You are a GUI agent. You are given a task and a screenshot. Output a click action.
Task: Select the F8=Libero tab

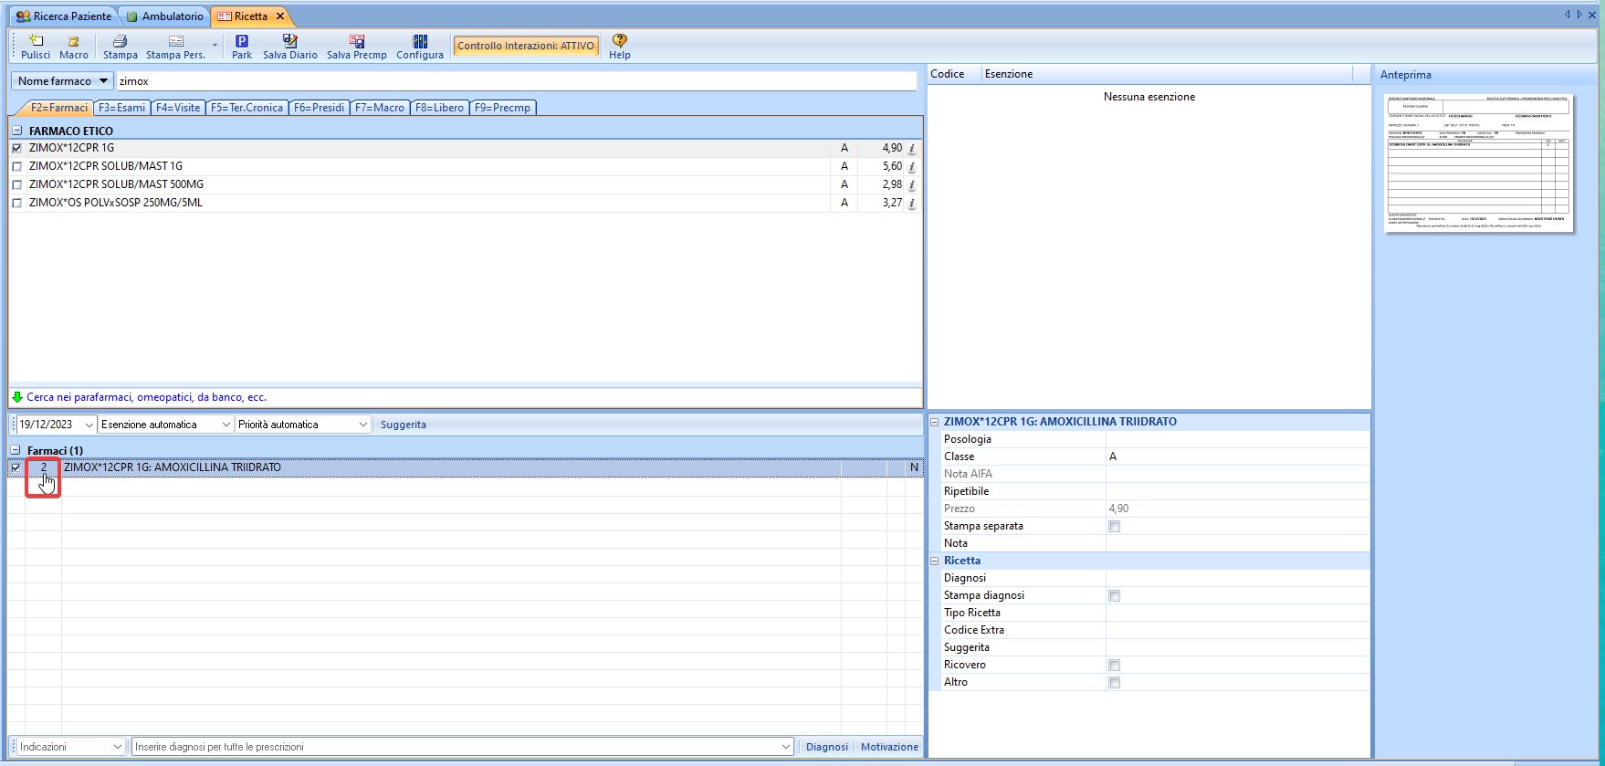point(439,108)
